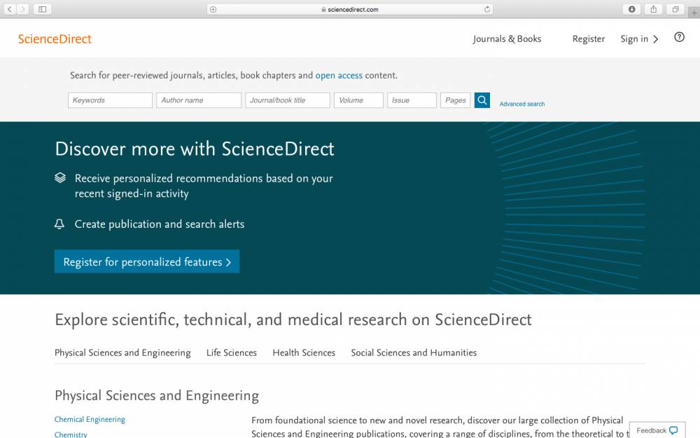700x438 pixels.
Task: Click into the Author name field
Action: click(x=199, y=100)
